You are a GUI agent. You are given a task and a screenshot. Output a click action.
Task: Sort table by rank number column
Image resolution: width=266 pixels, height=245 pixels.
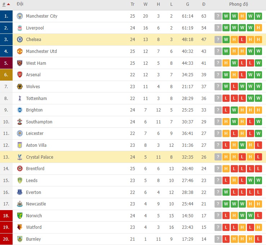(x=5, y=4)
